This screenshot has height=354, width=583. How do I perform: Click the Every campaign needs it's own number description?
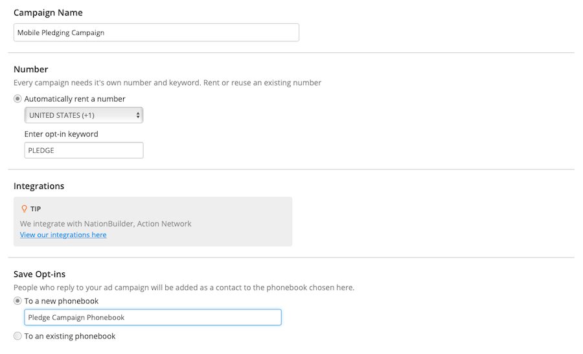coord(167,83)
